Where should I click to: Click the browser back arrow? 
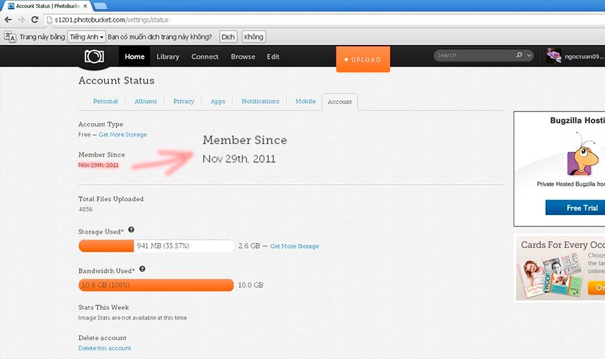pyautogui.click(x=8, y=19)
